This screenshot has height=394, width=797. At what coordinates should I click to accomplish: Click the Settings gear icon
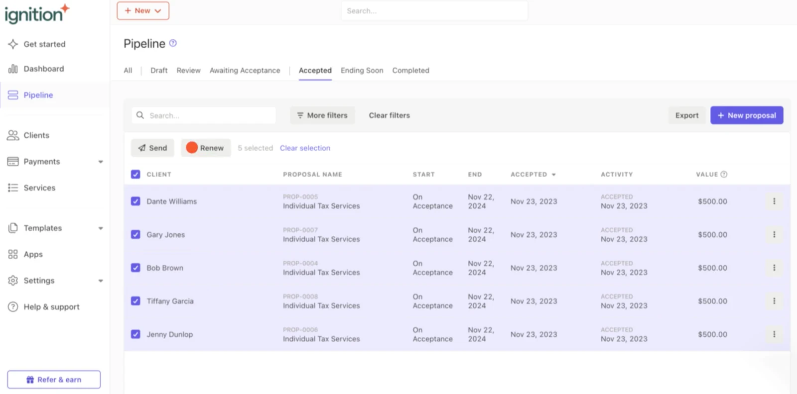(x=13, y=281)
